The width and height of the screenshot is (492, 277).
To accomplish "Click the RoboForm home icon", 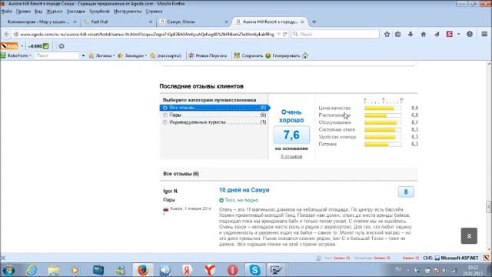I will (x=305, y=55).
